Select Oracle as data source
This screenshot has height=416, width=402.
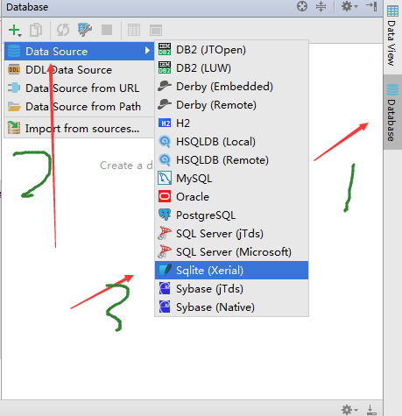pyautogui.click(x=231, y=197)
